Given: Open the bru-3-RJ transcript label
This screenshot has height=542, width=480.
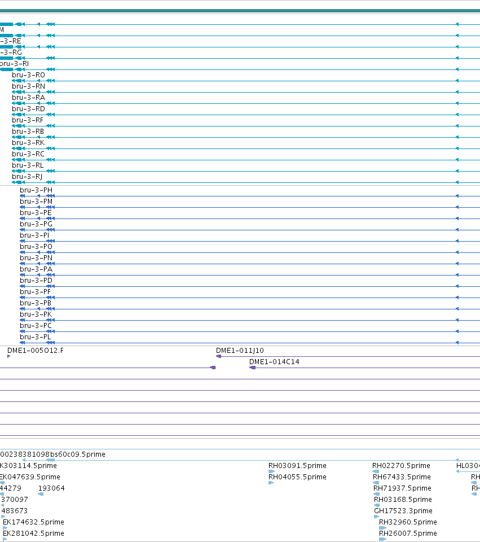Looking at the screenshot, I should pyautogui.click(x=27, y=177).
